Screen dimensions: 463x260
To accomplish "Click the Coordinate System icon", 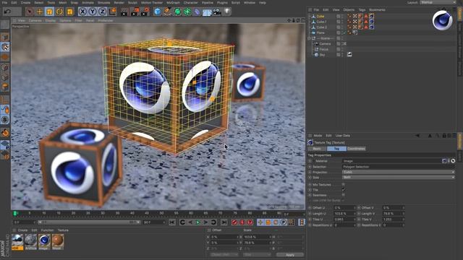I will [113, 12].
